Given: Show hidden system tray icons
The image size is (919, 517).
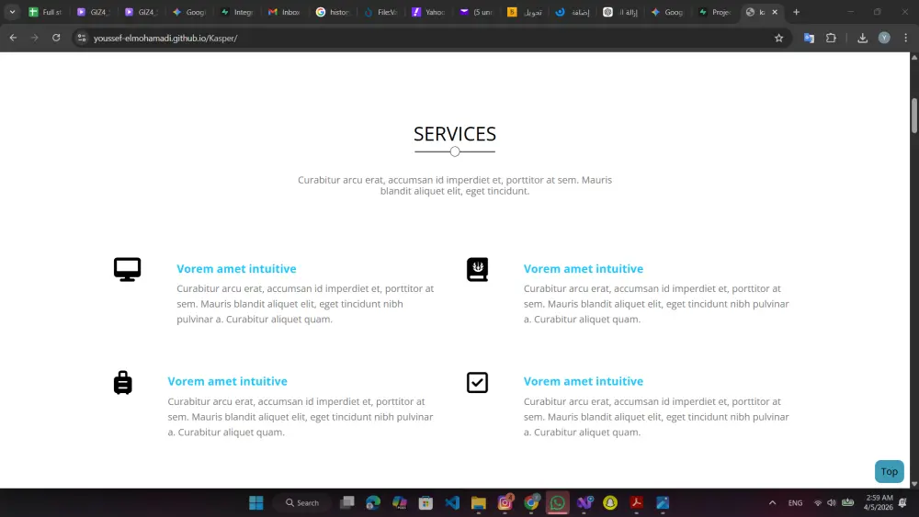Looking at the screenshot, I should click(x=773, y=503).
